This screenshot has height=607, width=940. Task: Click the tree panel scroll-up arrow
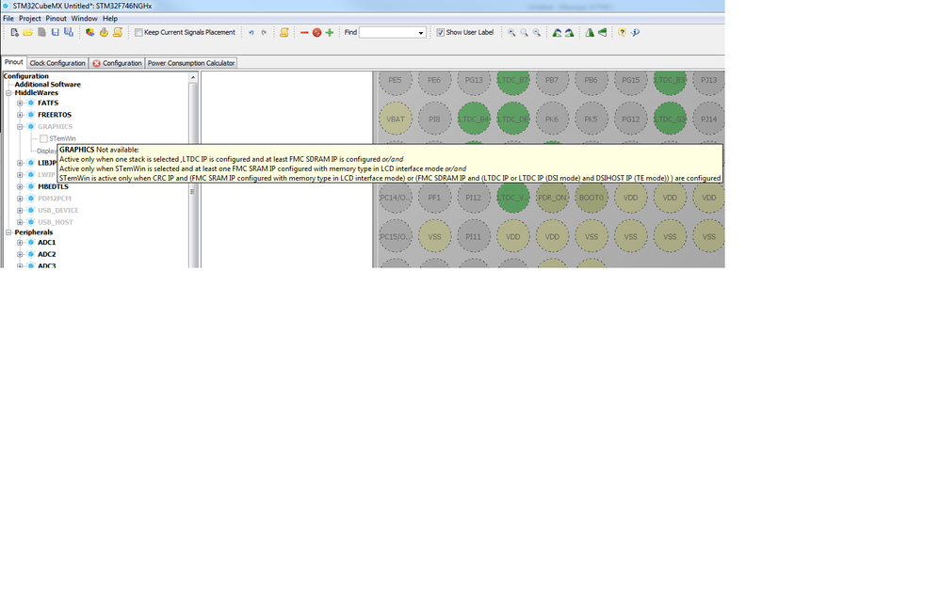click(x=193, y=77)
